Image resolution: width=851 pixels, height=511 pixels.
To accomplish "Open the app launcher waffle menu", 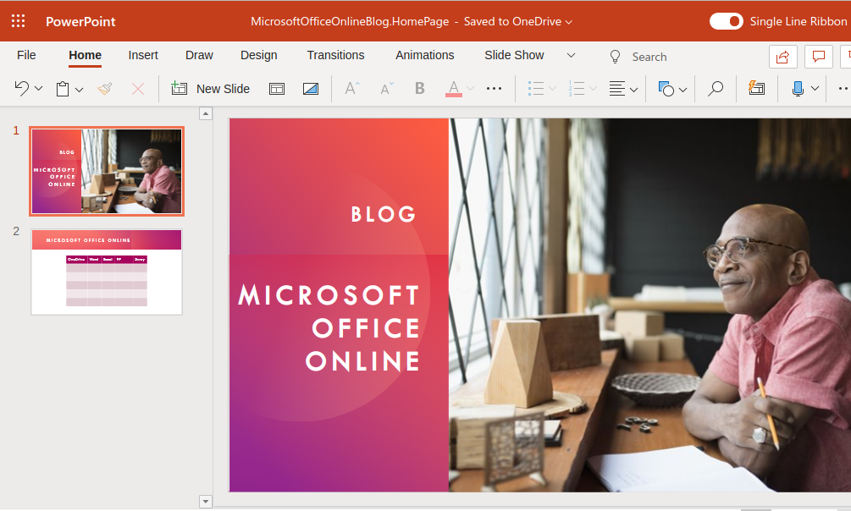I will 18,21.
